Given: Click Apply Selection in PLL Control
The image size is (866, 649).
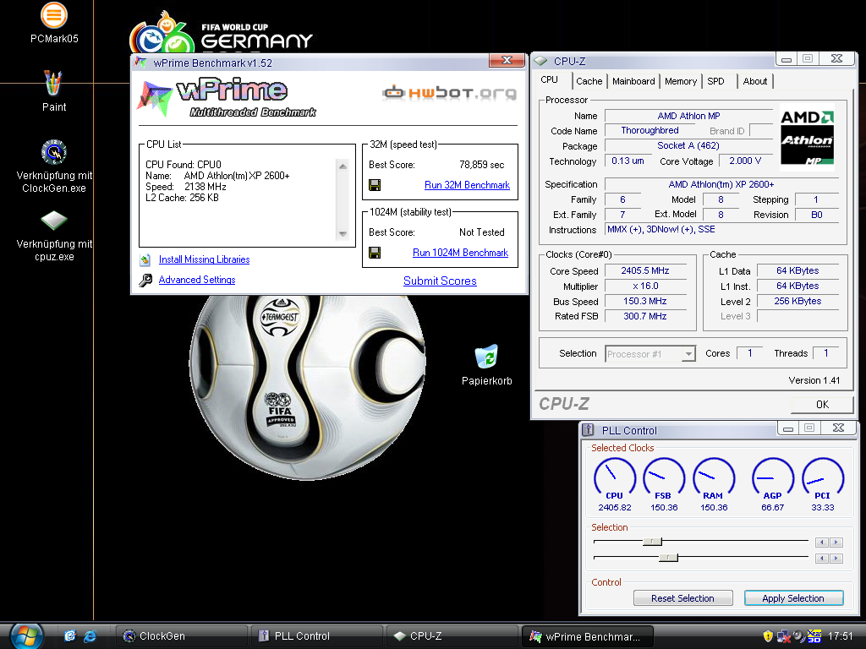Looking at the screenshot, I should [x=793, y=598].
